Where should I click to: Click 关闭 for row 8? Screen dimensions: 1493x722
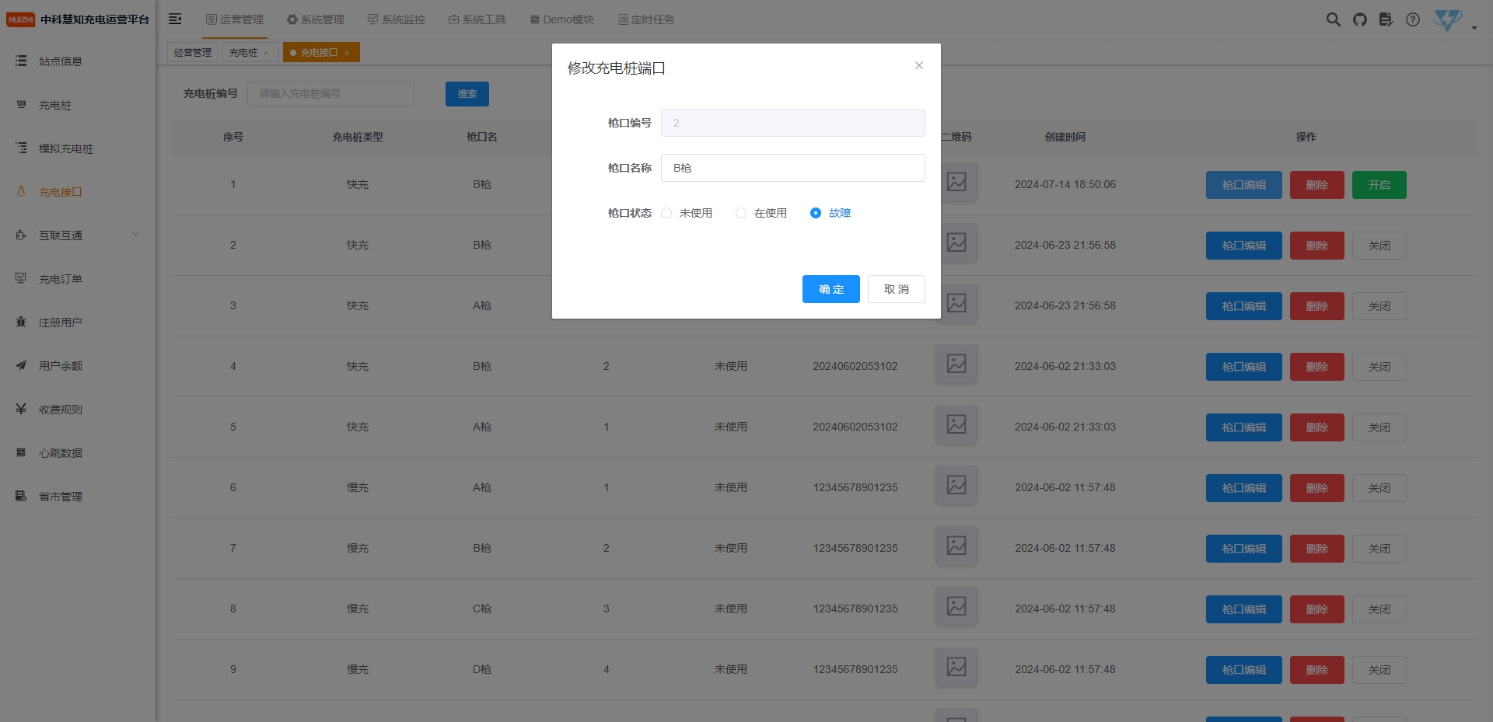1379,609
